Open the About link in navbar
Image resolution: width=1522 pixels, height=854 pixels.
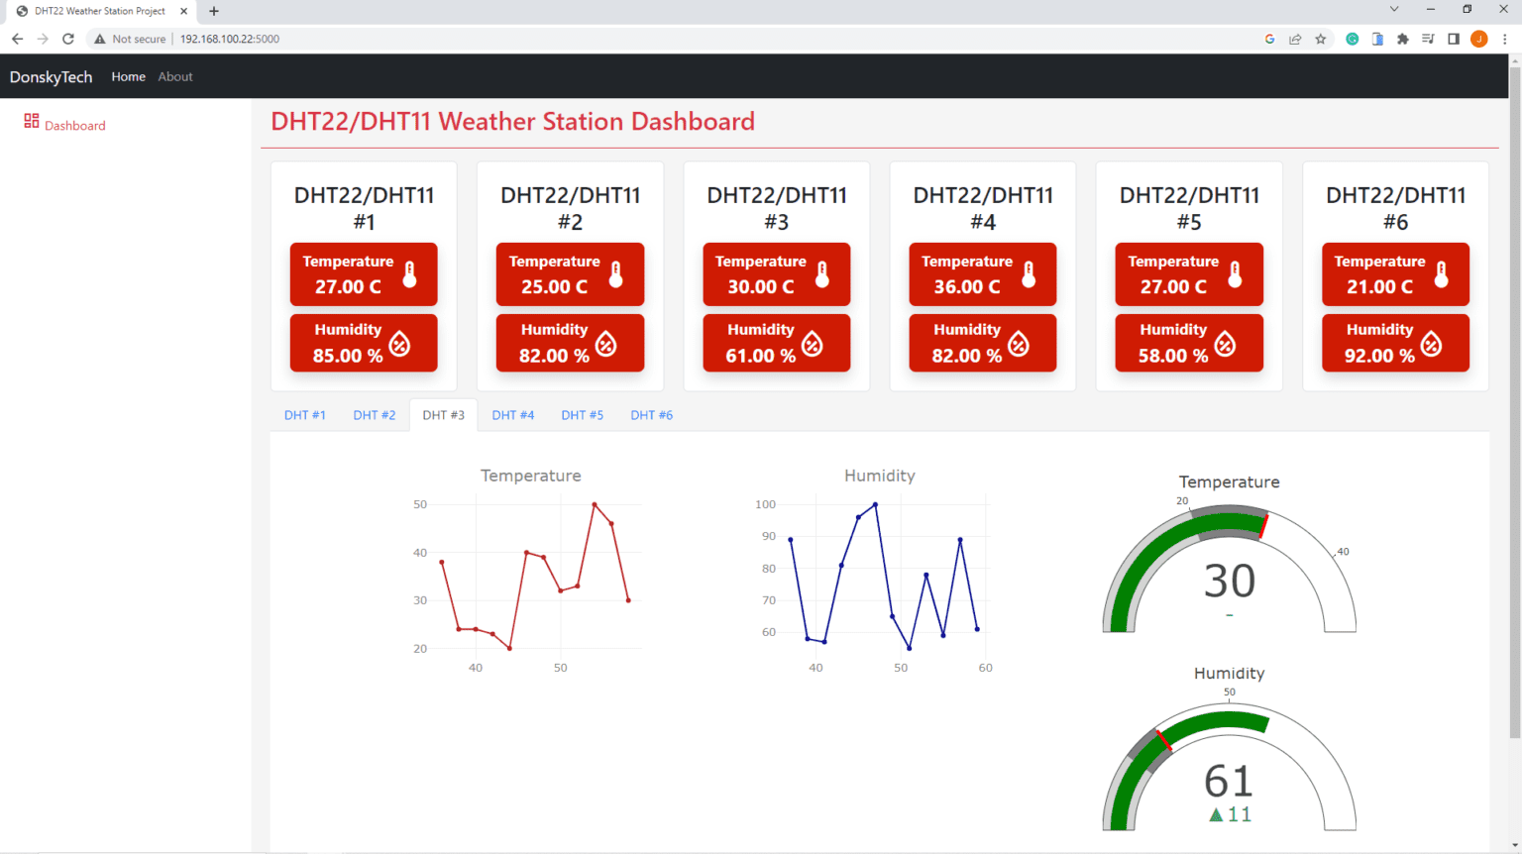(175, 76)
